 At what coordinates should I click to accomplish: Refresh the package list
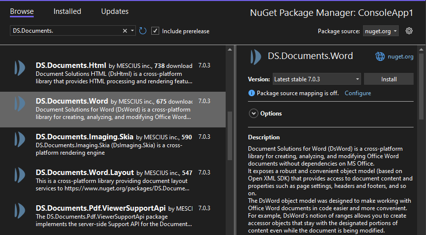point(143,31)
